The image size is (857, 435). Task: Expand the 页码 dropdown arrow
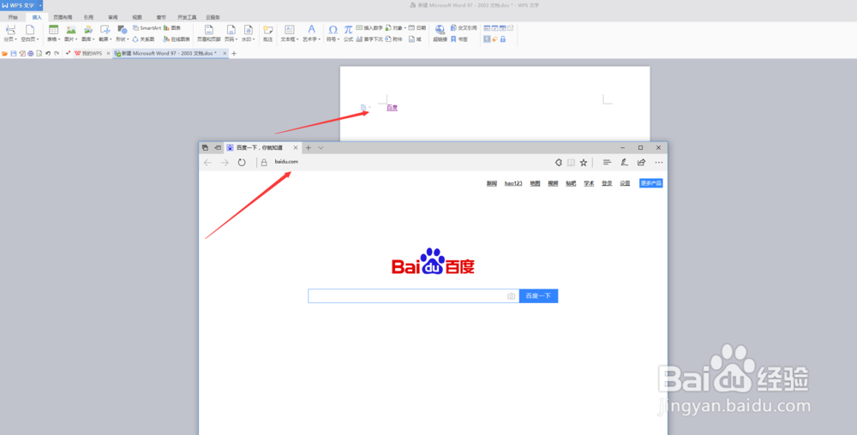point(237,39)
